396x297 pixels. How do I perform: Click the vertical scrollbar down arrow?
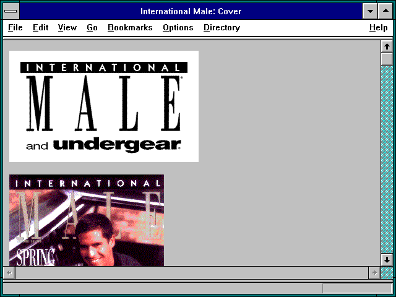point(387,260)
